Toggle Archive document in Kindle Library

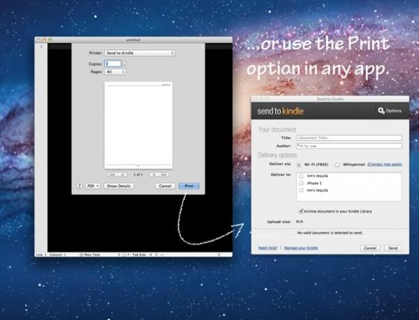301,211
